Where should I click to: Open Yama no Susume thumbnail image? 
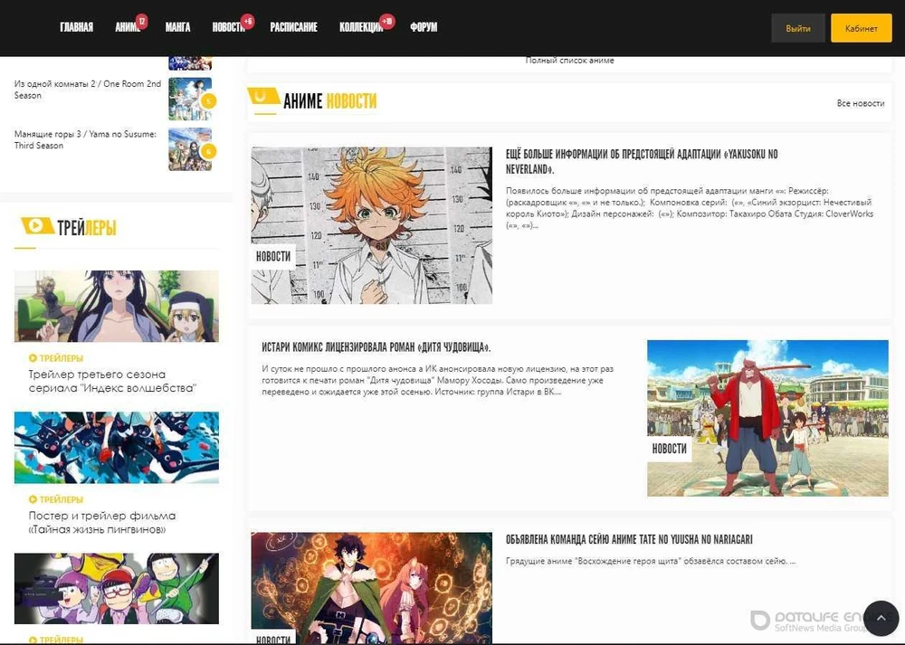pyautogui.click(x=190, y=149)
